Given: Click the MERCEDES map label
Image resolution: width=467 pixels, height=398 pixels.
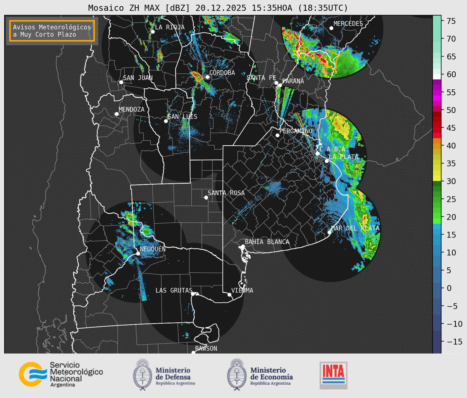Looking at the screenshot, I should pos(348,24).
